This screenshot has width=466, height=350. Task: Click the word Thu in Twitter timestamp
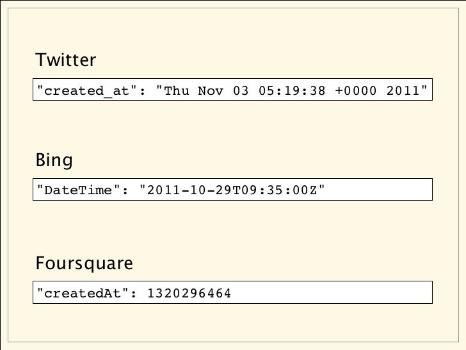[177, 90]
